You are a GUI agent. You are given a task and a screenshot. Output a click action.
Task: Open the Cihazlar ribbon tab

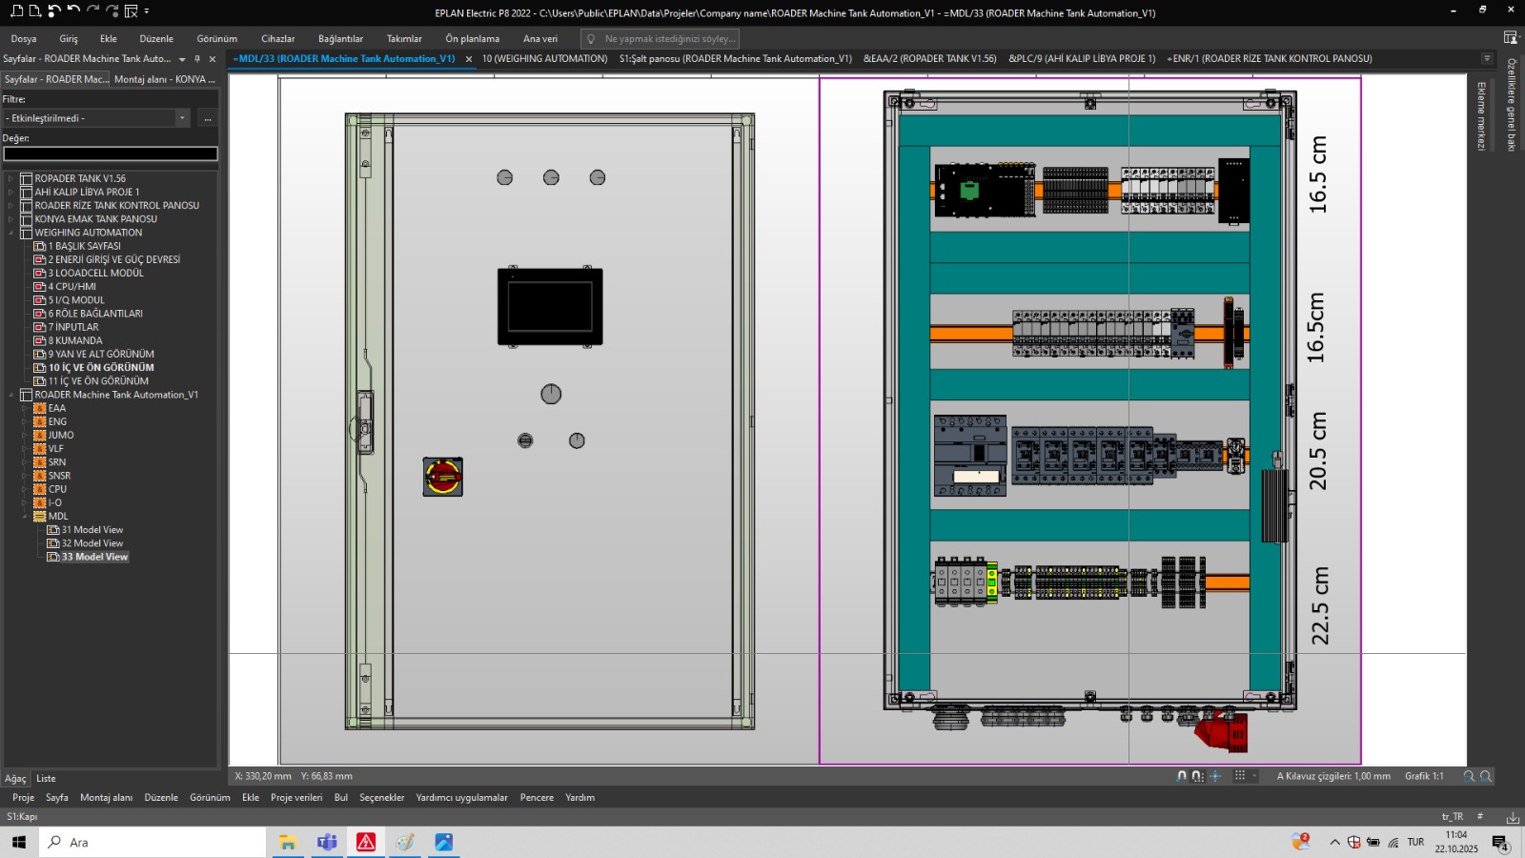click(x=277, y=39)
